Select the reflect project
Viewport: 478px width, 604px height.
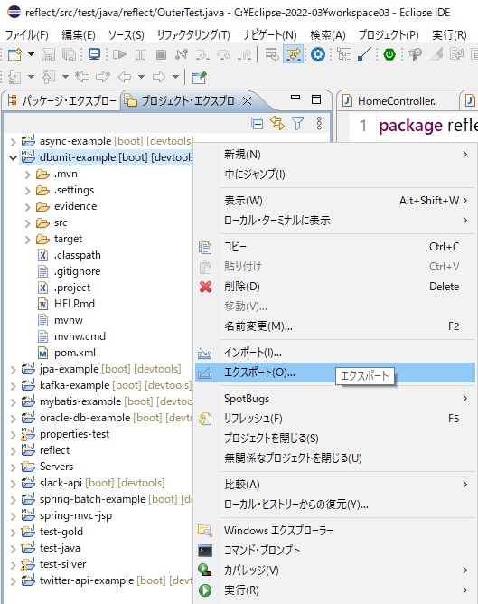[54, 450]
